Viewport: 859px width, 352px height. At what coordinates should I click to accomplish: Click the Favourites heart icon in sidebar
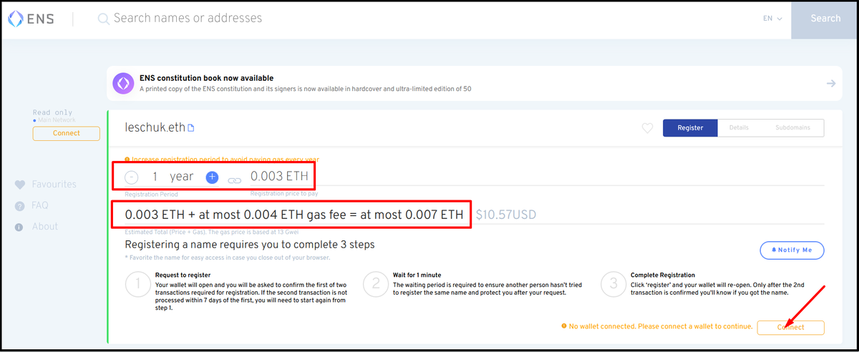(20, 185)
